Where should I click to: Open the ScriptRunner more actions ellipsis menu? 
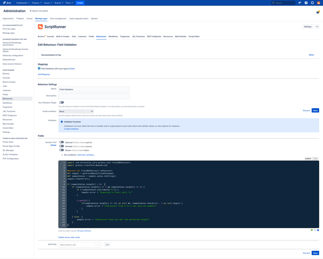317,26
